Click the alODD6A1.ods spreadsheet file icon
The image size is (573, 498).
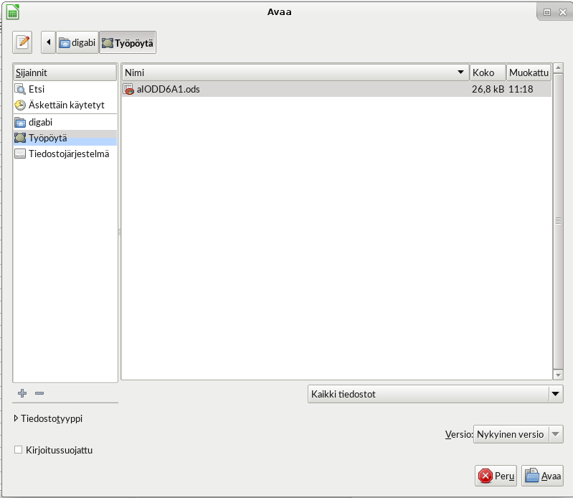(x=129, y=90)
